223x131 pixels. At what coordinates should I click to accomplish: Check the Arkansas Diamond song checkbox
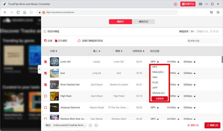(x=45, y=108)
